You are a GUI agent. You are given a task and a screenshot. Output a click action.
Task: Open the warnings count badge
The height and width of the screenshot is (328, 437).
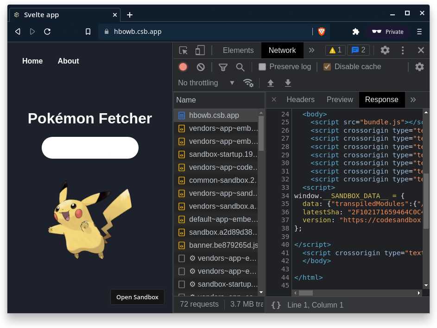click(335, 50)
